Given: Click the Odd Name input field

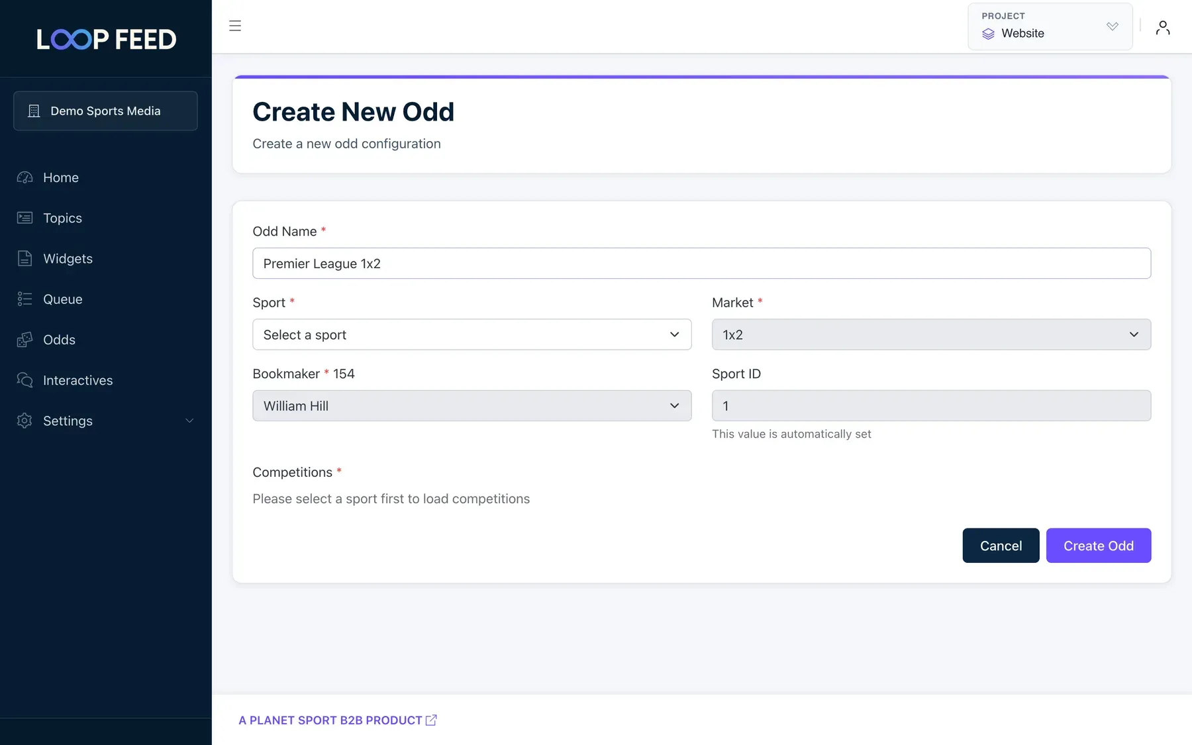Looking at the screenshot, I should tap(701, 264).
